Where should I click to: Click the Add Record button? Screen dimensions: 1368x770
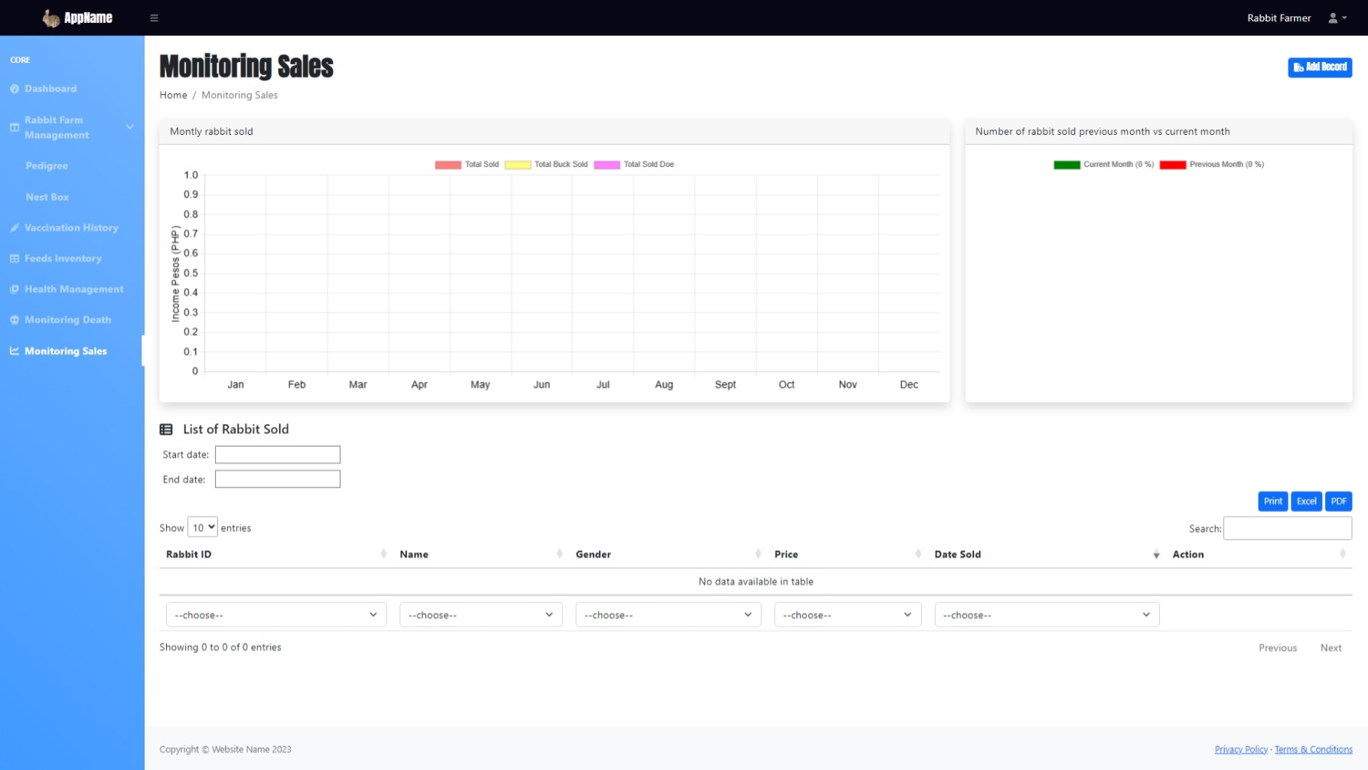point(1319,67)
